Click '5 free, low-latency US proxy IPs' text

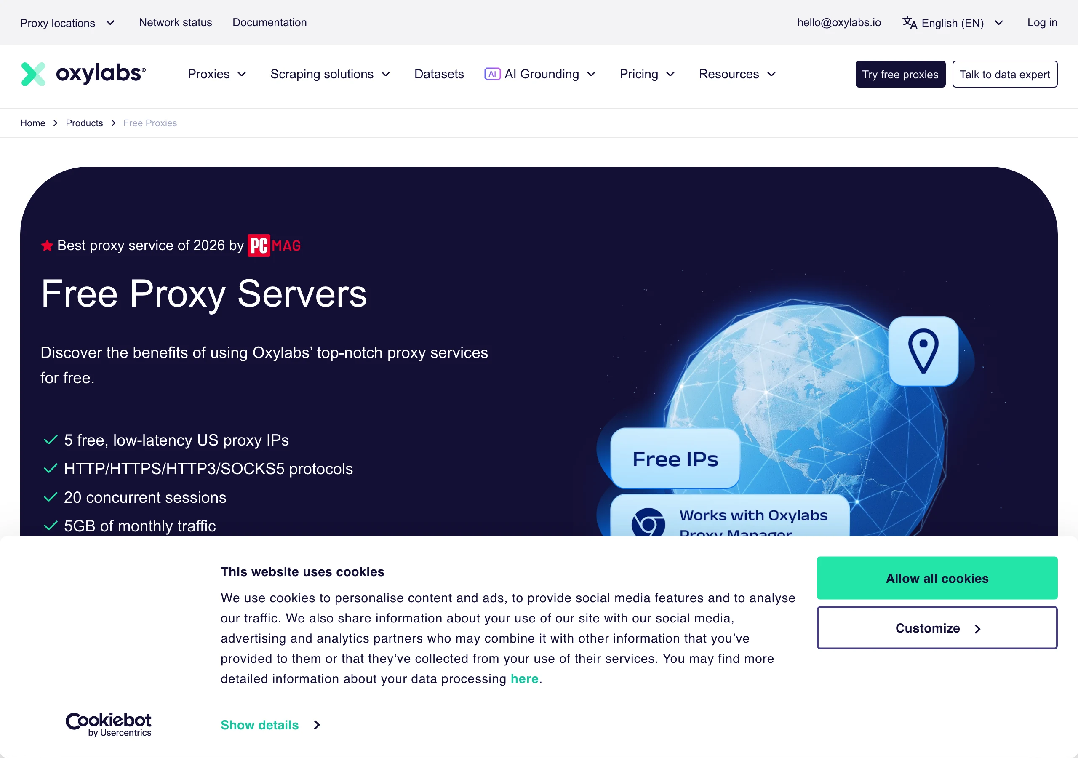[x=176, y=440]
